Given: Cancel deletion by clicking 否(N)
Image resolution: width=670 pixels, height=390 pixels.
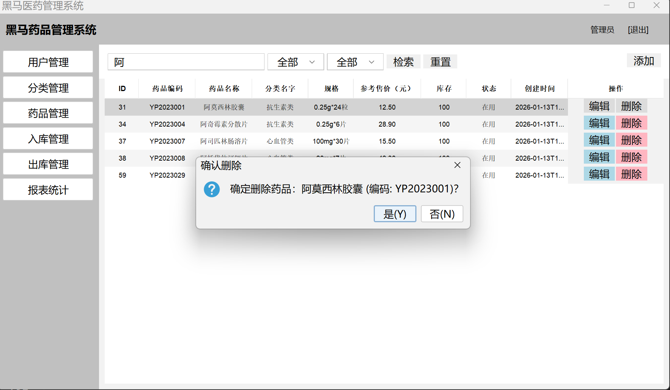Looking at the screenshot, I should click(x=442, y=214).
